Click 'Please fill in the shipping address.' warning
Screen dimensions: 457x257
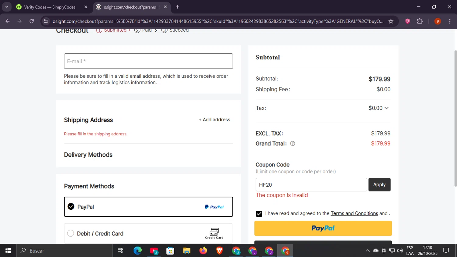click(96, 134)
